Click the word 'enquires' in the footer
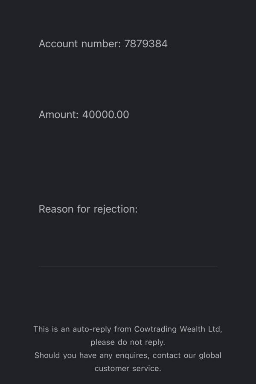 [132, 355]
